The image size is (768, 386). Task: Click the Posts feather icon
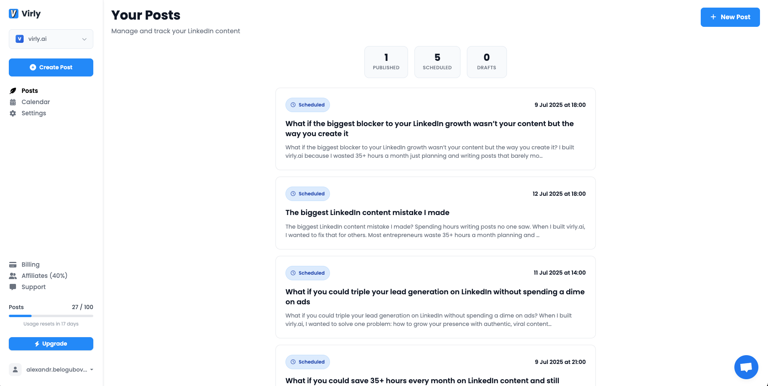point(13,91)
